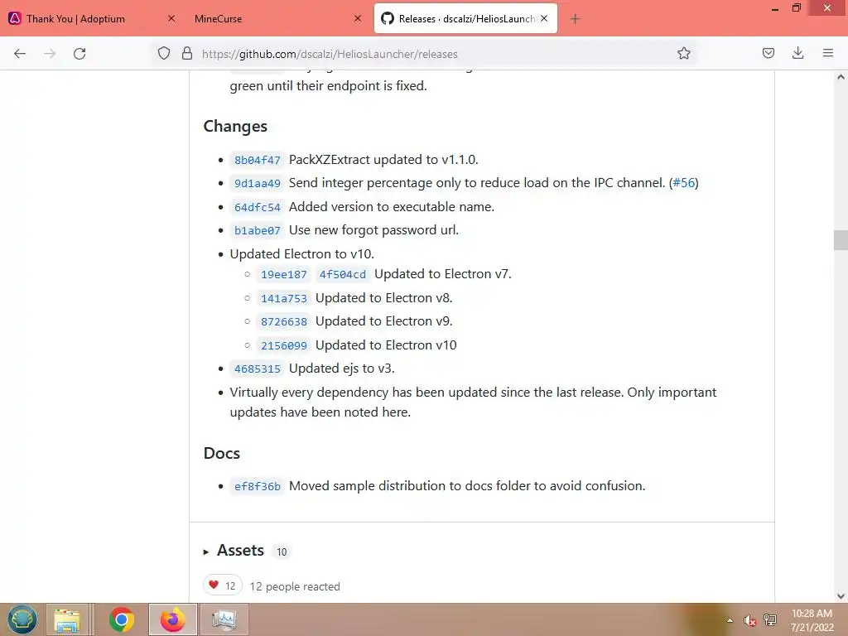The width and height of the screenshot is (848, 636).
Task: Open the tracking protection shield icon
Action: tap(164, 54)
